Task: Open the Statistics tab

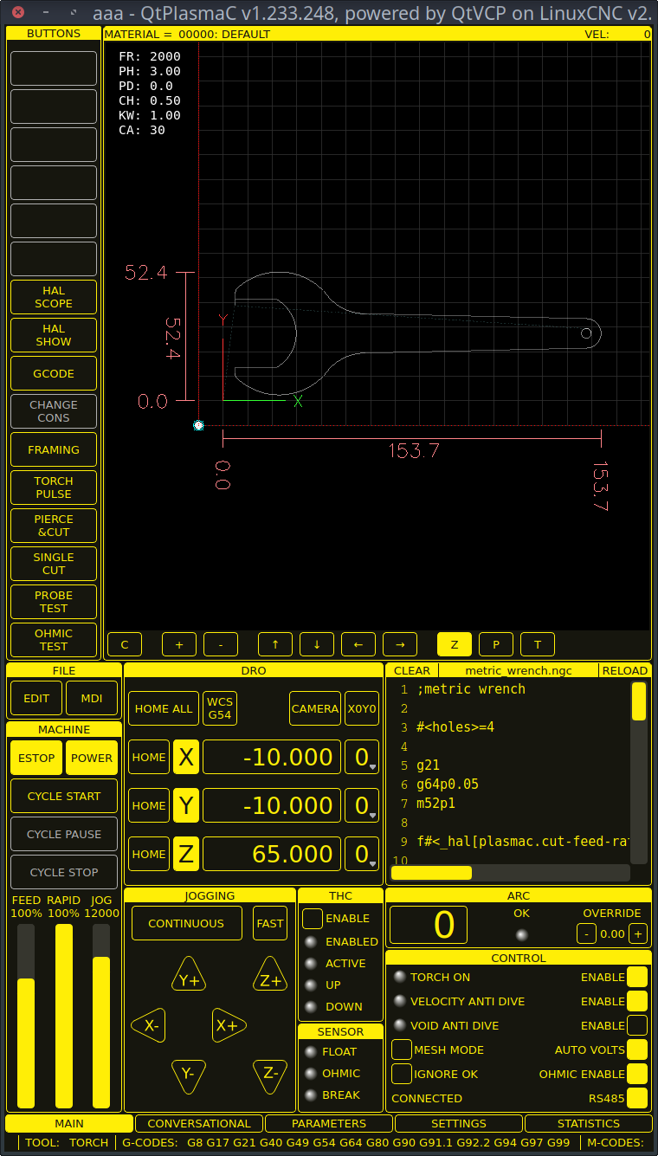Action: click(x=589, y=1123)
